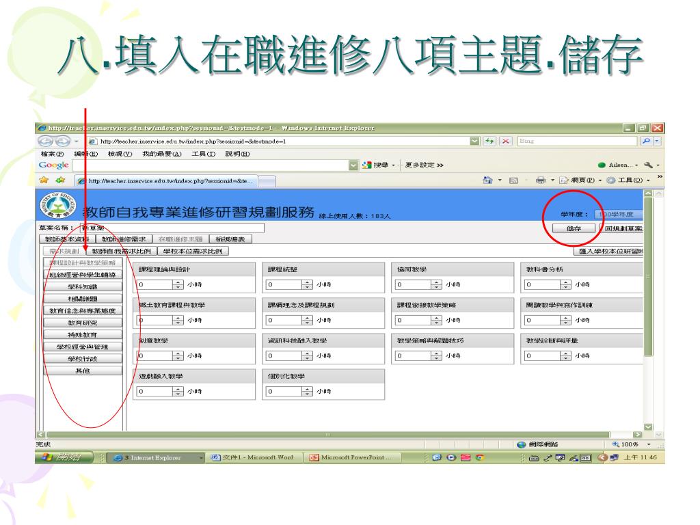Click the Google toolbar wrench icon
700x525 pixels.
coord(648,165)
